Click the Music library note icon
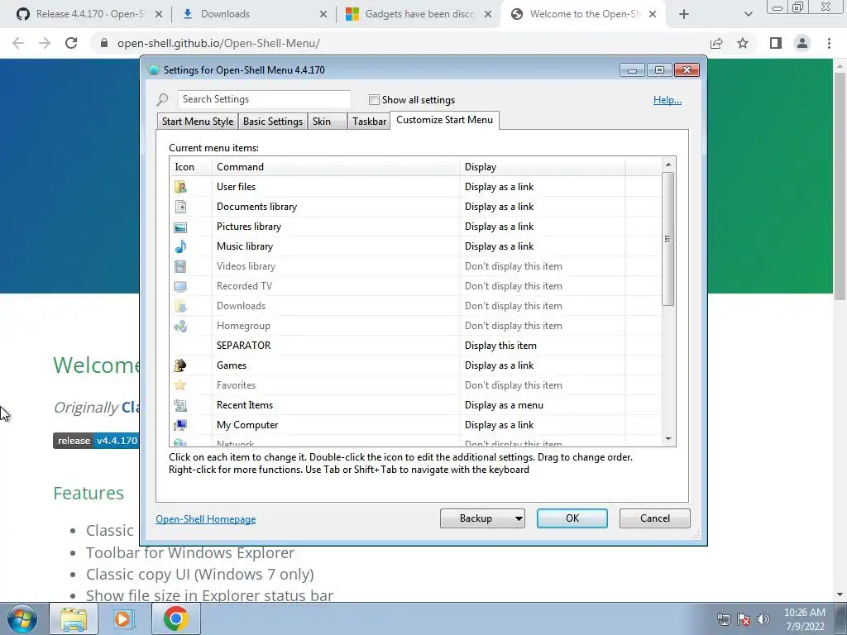The width and height of the screenshot is (847, 635). [x=180, y=246]
